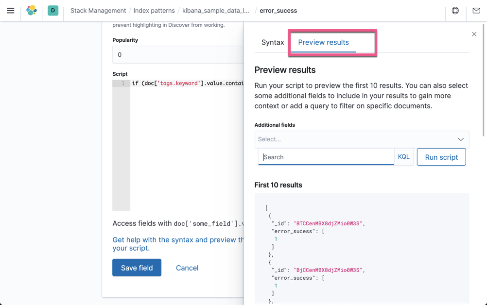Open the "D" space switcher avatar
Image resolution: width=487 pixels, height=305 pixels.
click(x=53, y=10)
